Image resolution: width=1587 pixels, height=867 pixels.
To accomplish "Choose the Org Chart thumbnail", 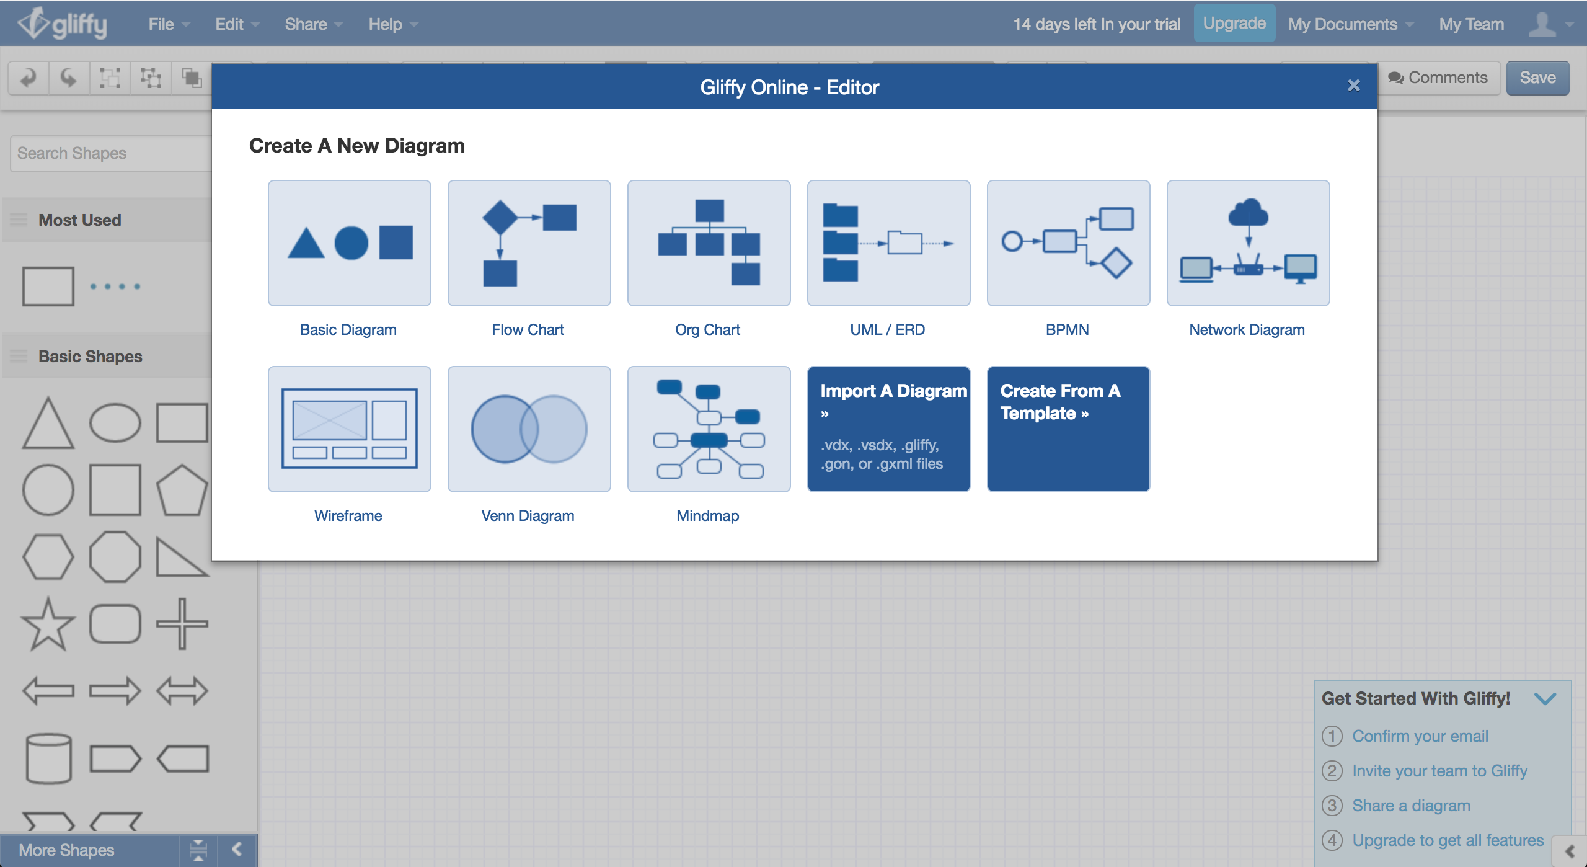I will coord(709,242).
